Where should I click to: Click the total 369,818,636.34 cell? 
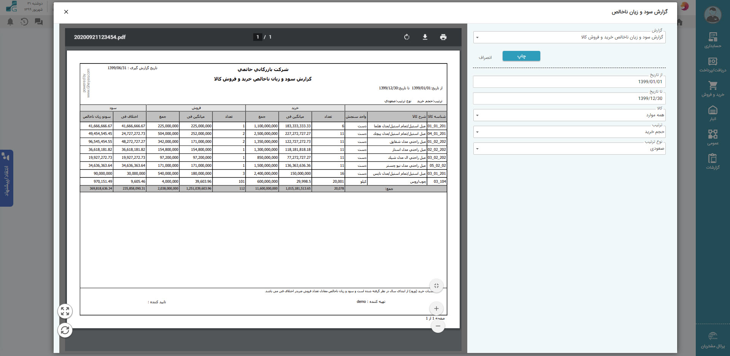(97, 188)
